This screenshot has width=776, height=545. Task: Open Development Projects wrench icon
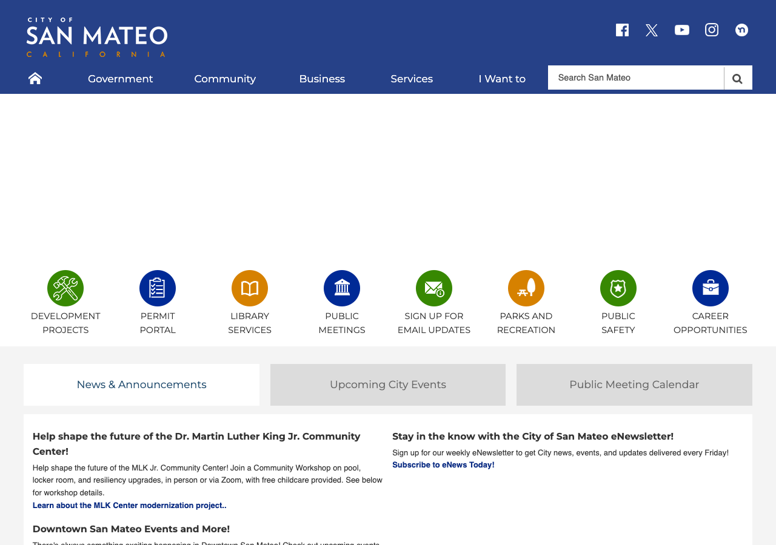click(65, 288)
